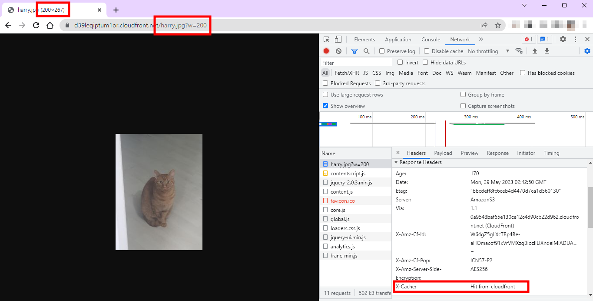This screenshot has width=593, height=301.
Task: Click the cat image in the page
Action: click(x=159, y=192)
